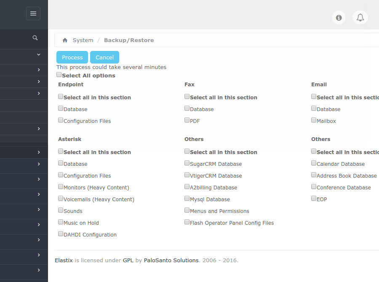This screenshot has height=282, width=379.
Task: Click the System breadcrumb item
Action: point(83,40)
